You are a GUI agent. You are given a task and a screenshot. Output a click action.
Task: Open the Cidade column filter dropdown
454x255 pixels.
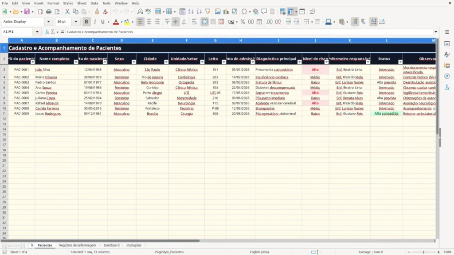[x=166, y=62]
